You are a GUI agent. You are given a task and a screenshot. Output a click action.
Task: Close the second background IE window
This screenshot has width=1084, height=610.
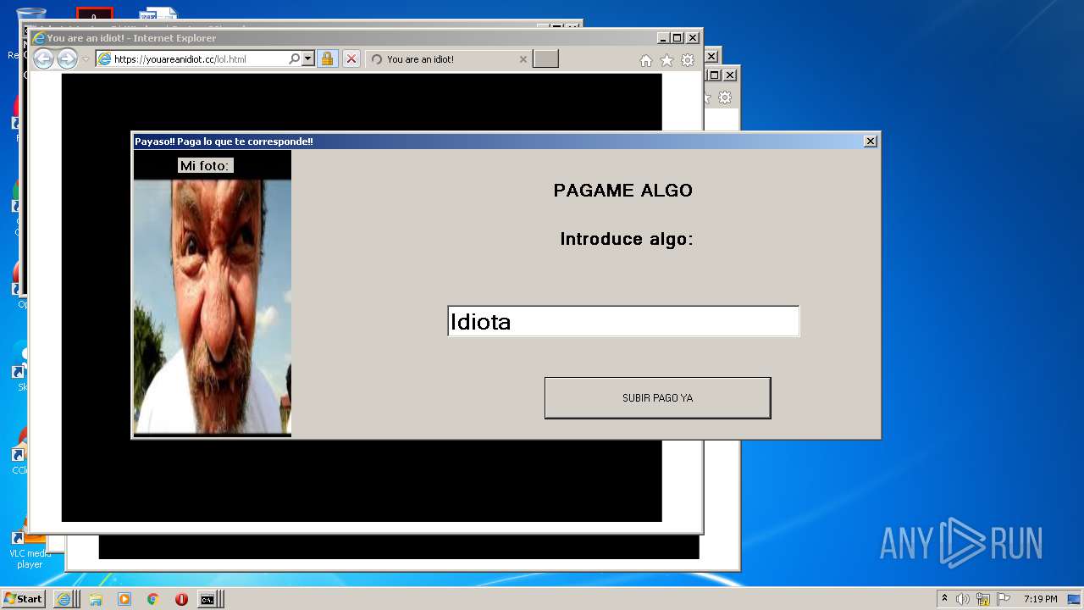(711, 57)
